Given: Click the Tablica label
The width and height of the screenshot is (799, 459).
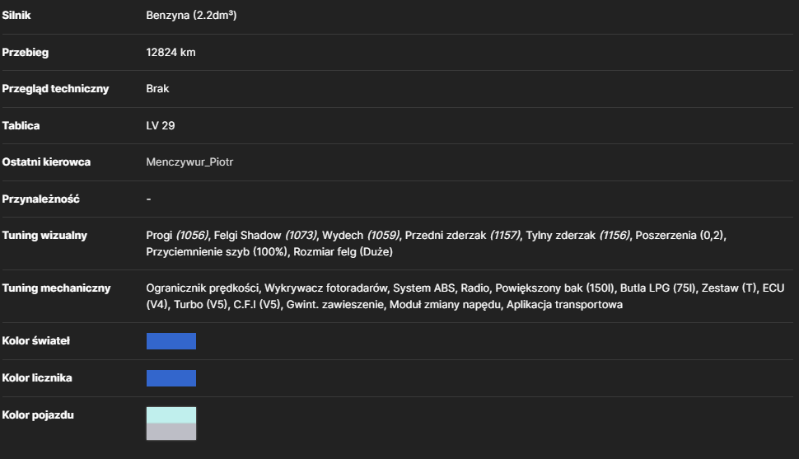Looking at the screenshot, I should 21,125.
